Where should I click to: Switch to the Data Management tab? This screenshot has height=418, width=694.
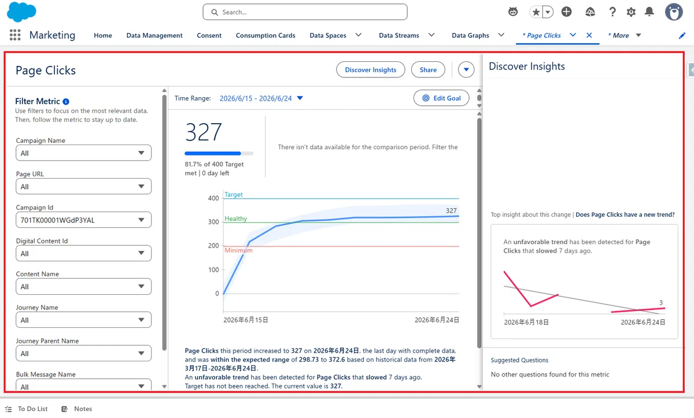pyautogui.click(x=154, y=35)
